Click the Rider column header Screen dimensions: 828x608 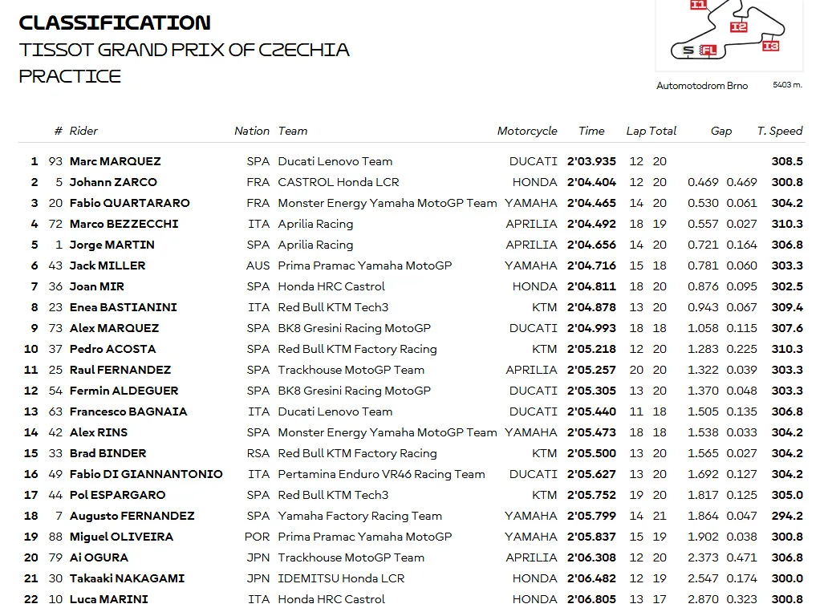pyautogui.click(x=83, y=131)
